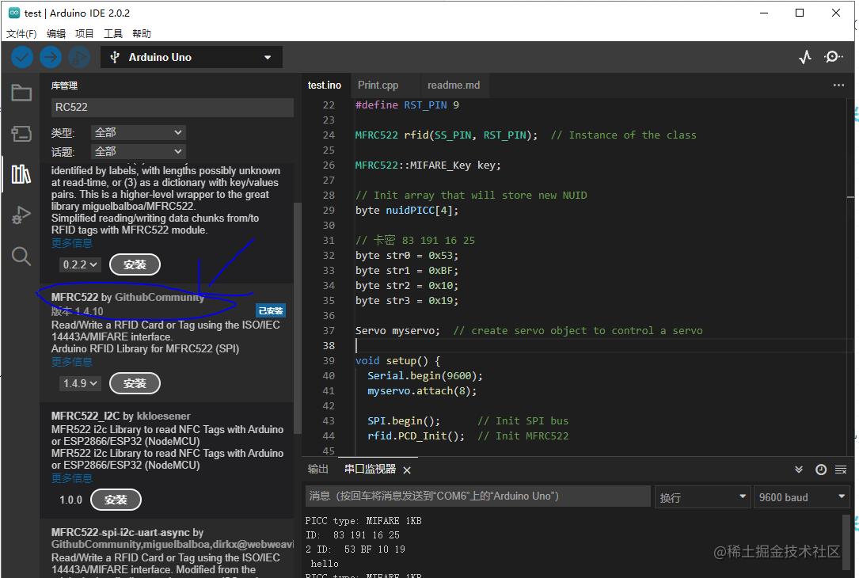Click the 1.0.0 version label of MFRC522_I2C
Image resolution: width=859 pixels, height=578 pixels.
(71, 500)
